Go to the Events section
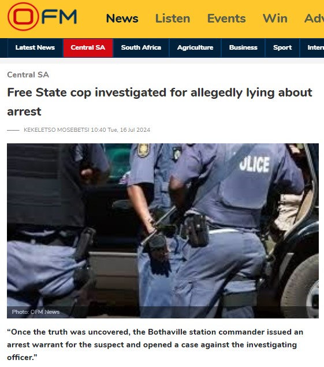Viewport: 324px width, 367px height. (x=226, y=18)
